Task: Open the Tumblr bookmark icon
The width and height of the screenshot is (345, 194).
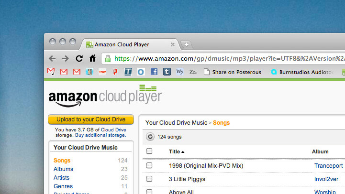Action: 167,72
